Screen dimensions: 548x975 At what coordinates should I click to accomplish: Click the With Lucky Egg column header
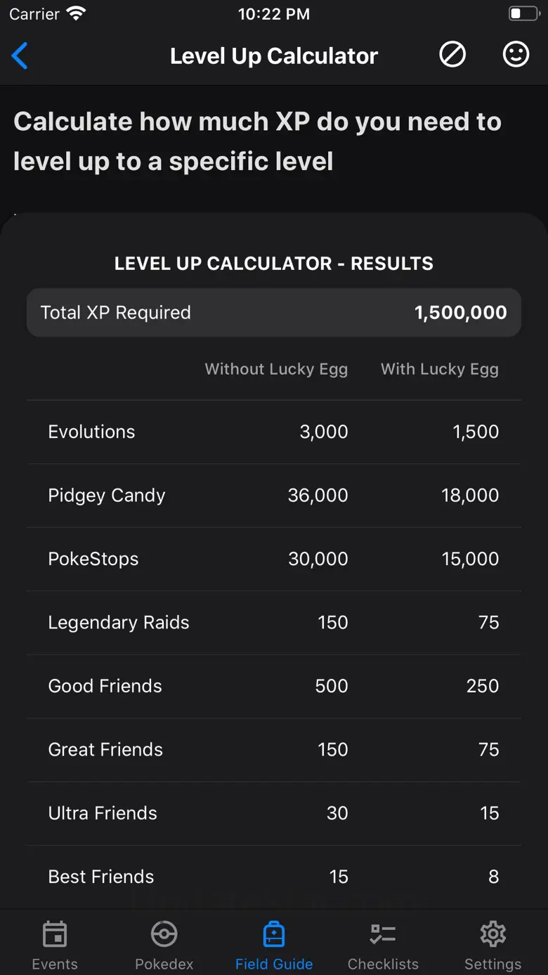[x=440, y=370]
